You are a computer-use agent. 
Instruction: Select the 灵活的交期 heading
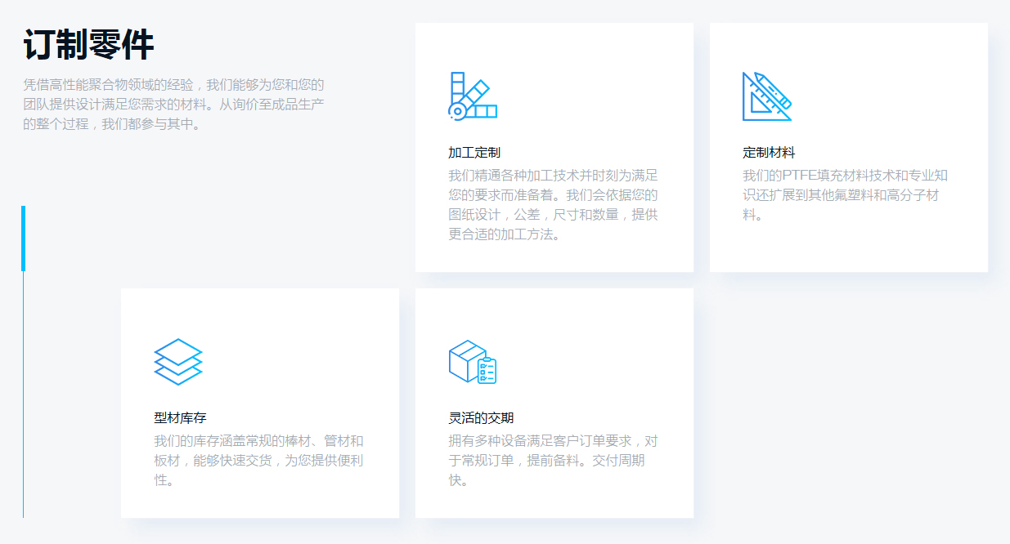(x=481, y=418)
